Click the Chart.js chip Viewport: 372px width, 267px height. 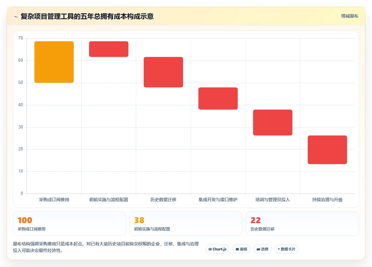[x=217, y=249]
